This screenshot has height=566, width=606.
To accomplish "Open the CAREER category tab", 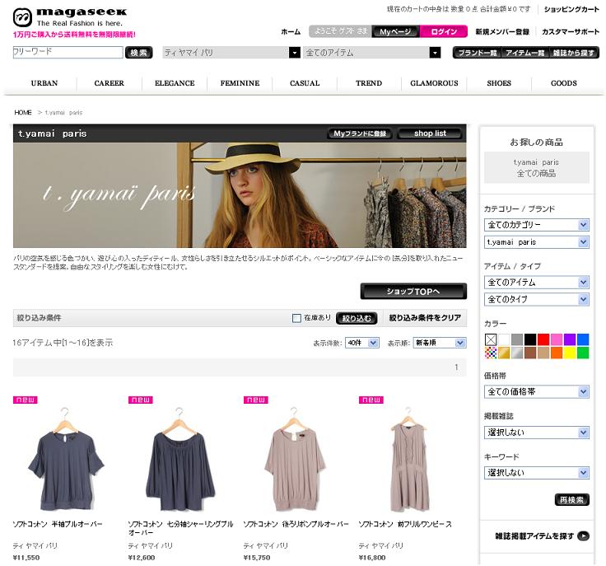I will pyautogui.click(x=110, y=83).
